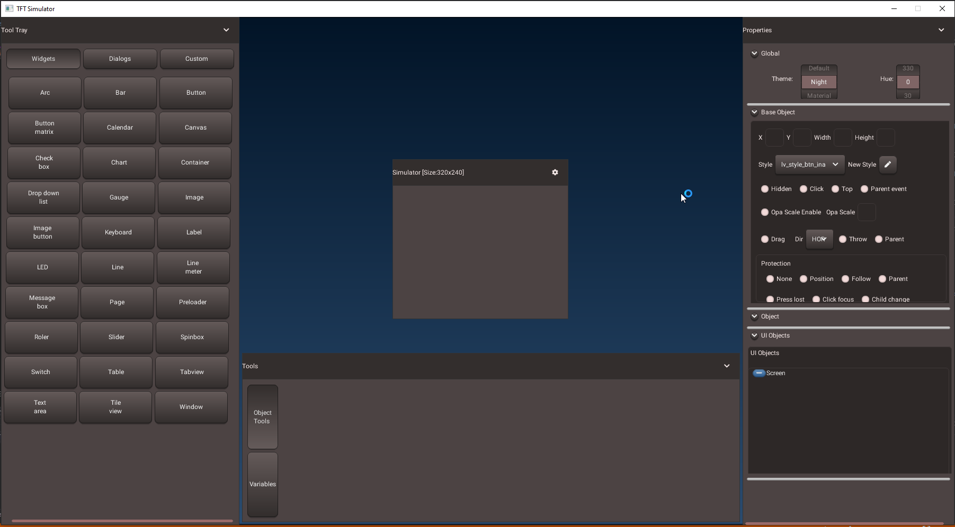955x527 pixels.
Task: Select the Message box widget
Action: 41,302
